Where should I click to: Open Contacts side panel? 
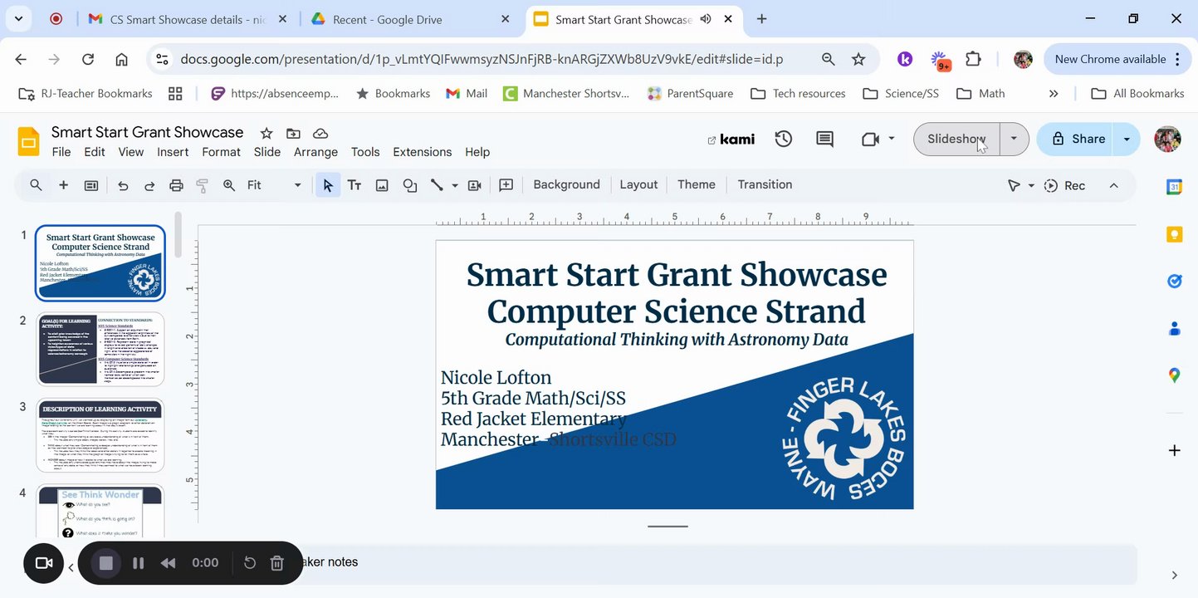pos(1174,329)
